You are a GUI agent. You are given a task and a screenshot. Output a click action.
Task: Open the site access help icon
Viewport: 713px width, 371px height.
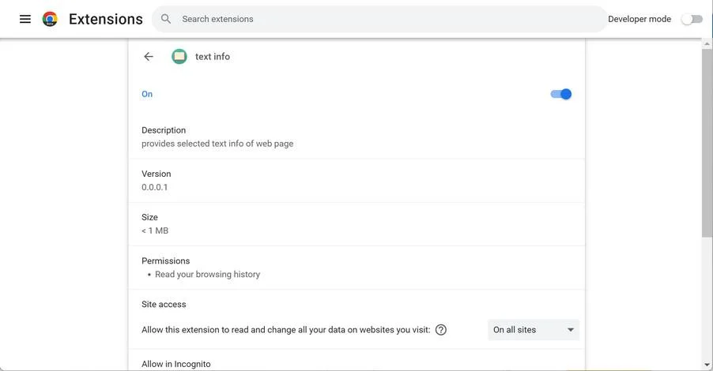[x=440, y=330]
